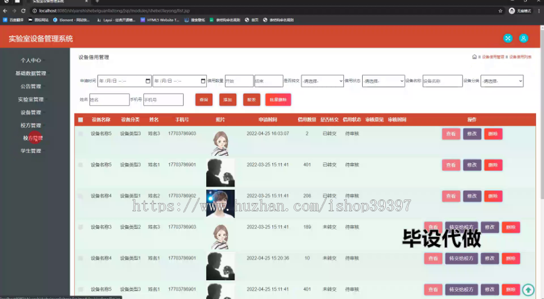The image size is (544, 299).
Task: Click 查看 for row with quantity 10
Action: click(x=433, y=259)
